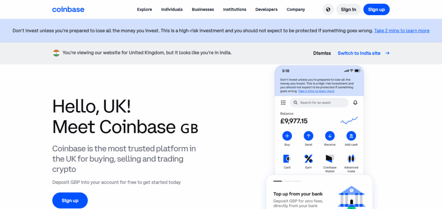Click the hero Sign up button
Image resolution: width=442 pixels, height=209 pixels.
70,200
